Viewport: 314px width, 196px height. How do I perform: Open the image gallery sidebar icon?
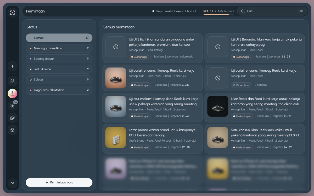point(12,118)
